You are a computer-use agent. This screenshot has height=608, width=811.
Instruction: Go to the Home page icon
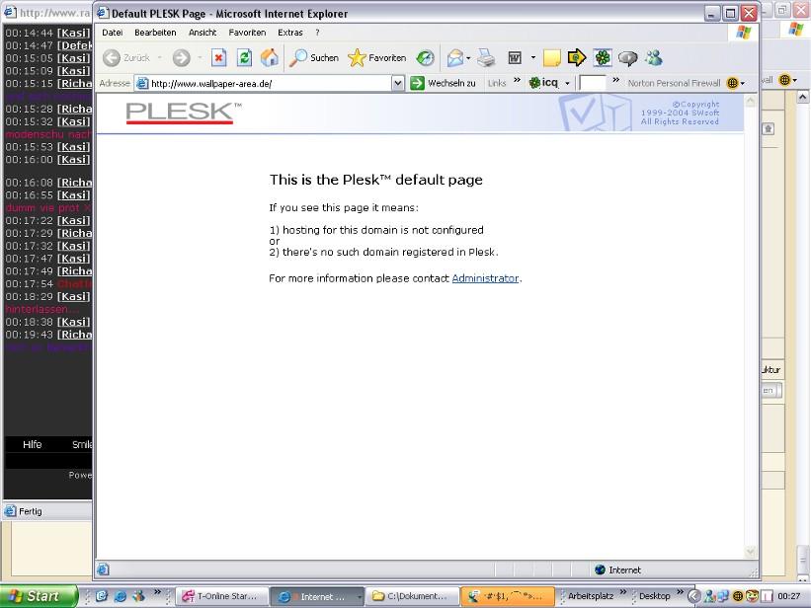click(x=269, y=58)
